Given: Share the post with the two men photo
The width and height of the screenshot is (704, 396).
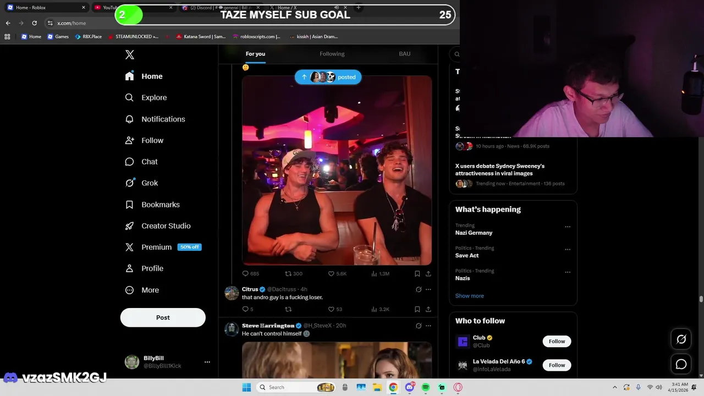Looking at the screenshot, I should (428, 273).
